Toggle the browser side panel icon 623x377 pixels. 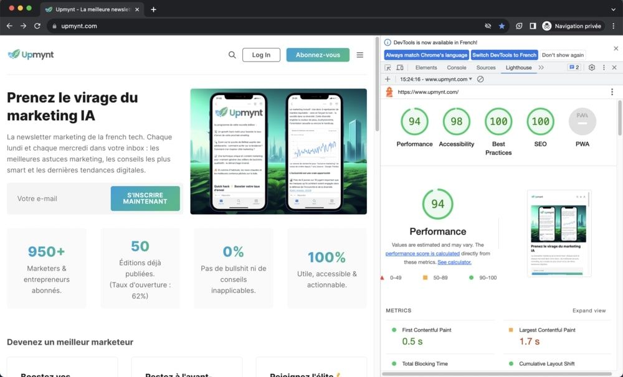(x=533, y=26)
